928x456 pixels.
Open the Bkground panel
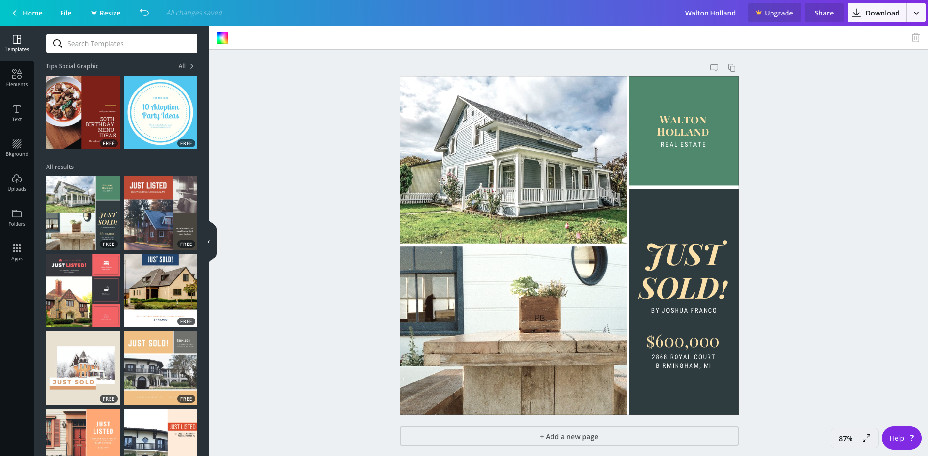coord(17,148)
